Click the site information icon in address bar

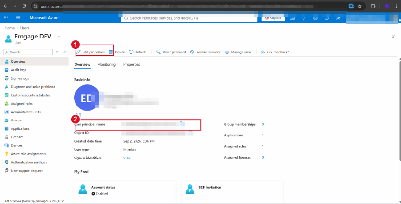(x=36, y=6)
